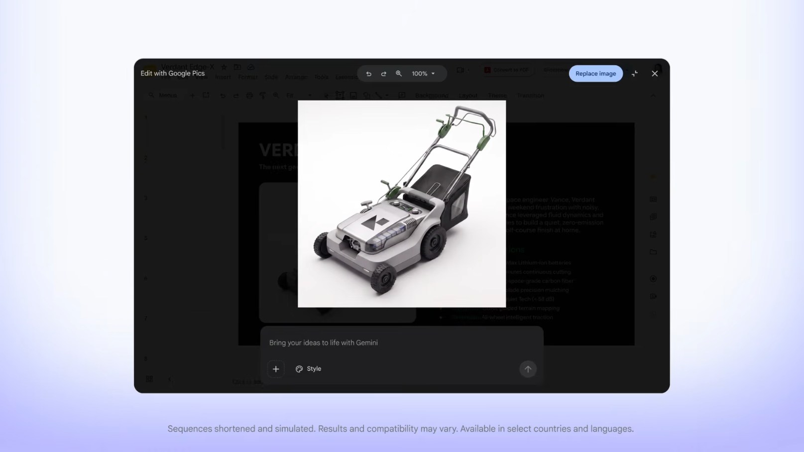Click the Replace image button
804x452 pixels.
pos(595,74)
